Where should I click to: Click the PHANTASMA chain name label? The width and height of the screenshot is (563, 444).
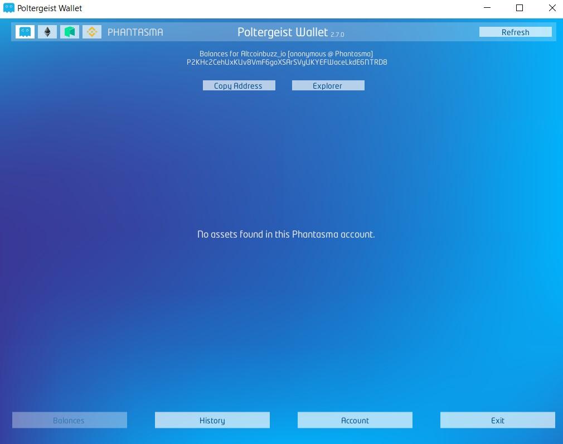coord(135,32)
